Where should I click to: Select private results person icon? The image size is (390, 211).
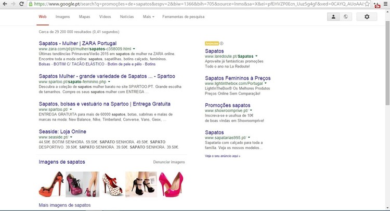coord(333,17)
